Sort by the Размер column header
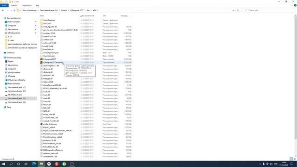Screen dimensions: 297x167 click(x=124, y=16)
